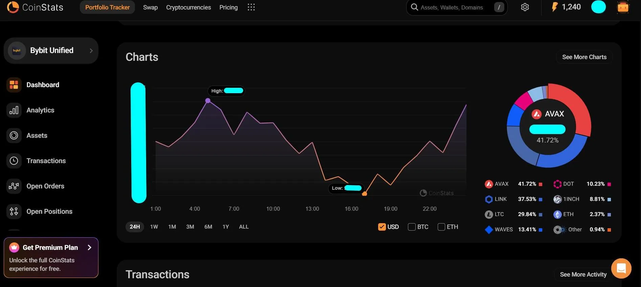Open the Cryptocurrencies menu
This screenshot has height=287, width=641.
point(188,7)
